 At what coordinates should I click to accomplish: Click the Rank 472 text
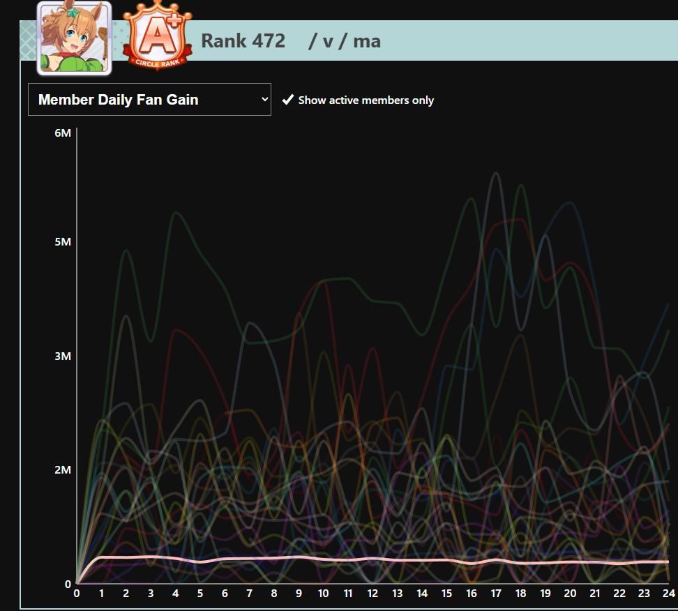243,41
